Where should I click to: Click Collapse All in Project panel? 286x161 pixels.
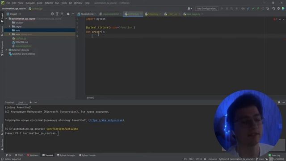pyautogui.click(x=62, y=14)
